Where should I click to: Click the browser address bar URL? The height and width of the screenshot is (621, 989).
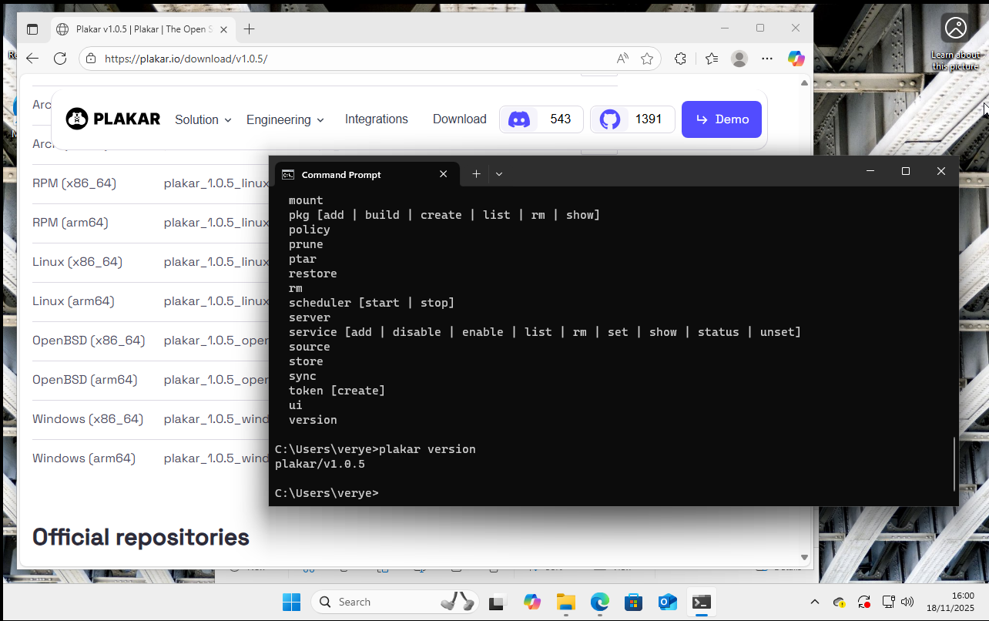pos(308,59)
